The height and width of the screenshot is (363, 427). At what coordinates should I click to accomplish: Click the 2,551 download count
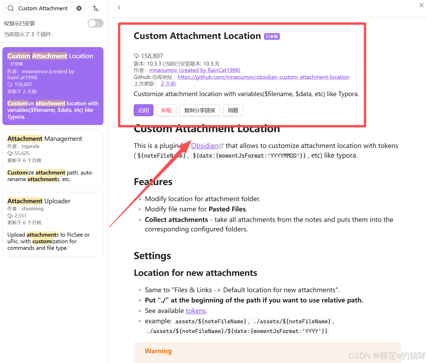[17, 216]
